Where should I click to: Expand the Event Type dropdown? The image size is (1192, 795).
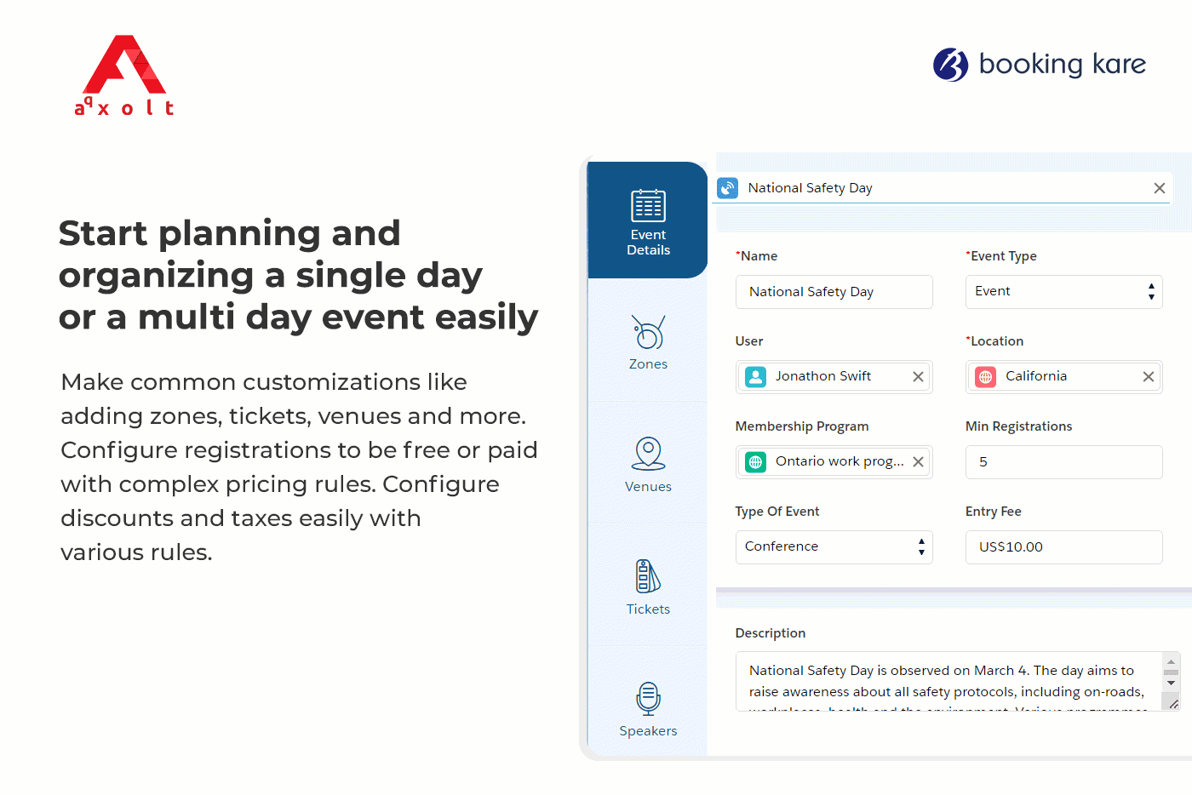[x=1064, y=291]
